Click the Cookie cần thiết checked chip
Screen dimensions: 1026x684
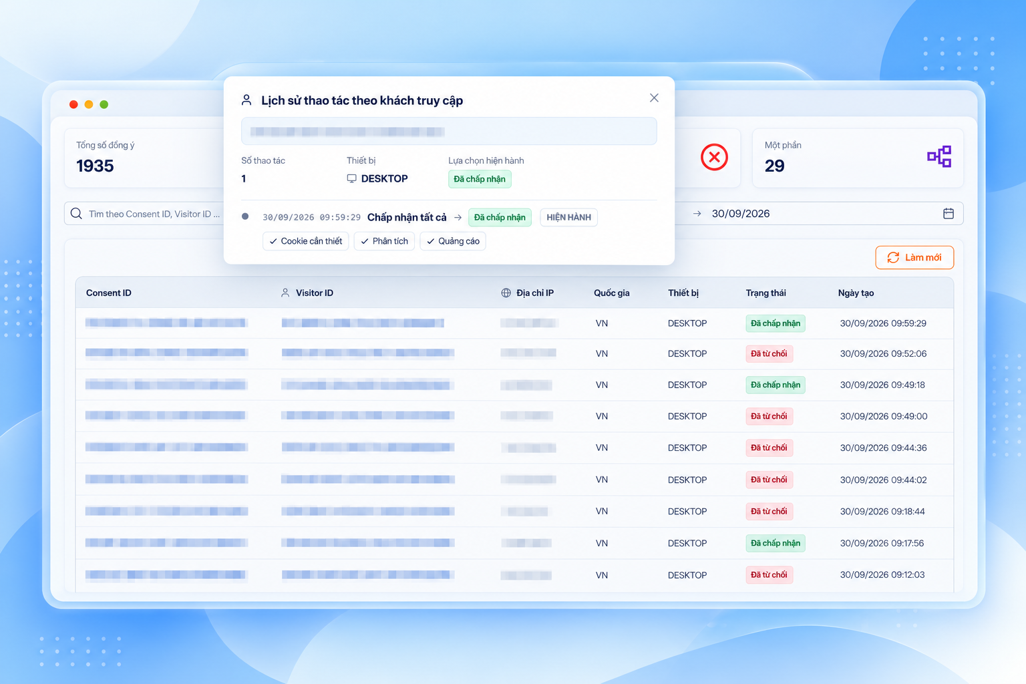pos(306,241)
